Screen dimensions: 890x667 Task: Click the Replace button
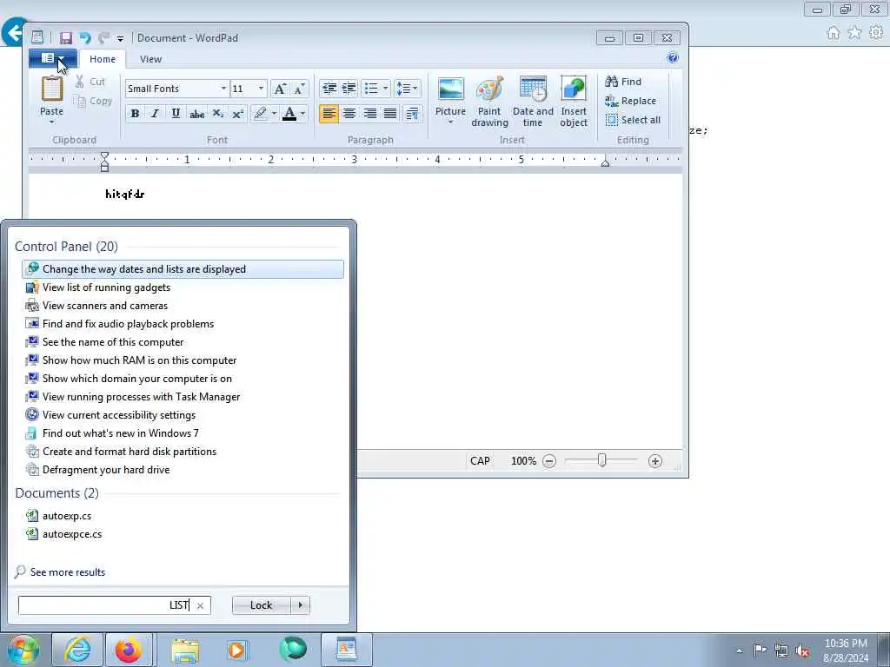click(631, 101)
